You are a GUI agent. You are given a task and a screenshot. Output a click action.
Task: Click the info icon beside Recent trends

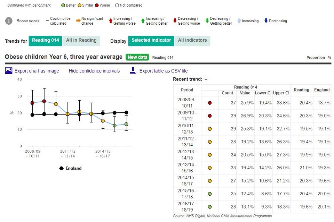(9, 21)
